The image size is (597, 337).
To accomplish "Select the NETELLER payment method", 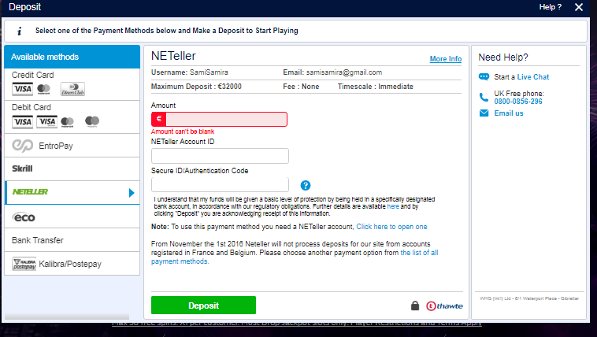I will (x=72, y=192).
